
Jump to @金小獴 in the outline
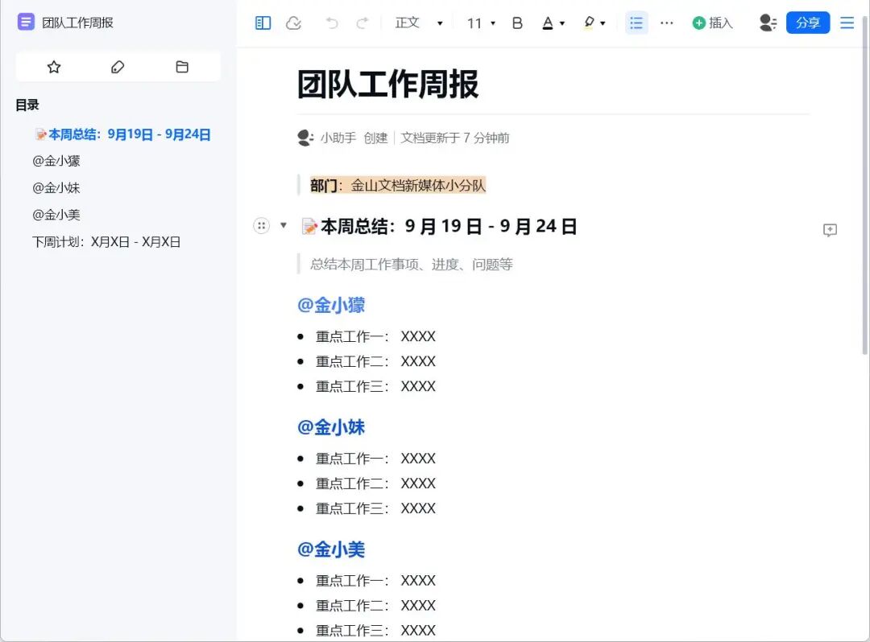(x=56, y=161)
